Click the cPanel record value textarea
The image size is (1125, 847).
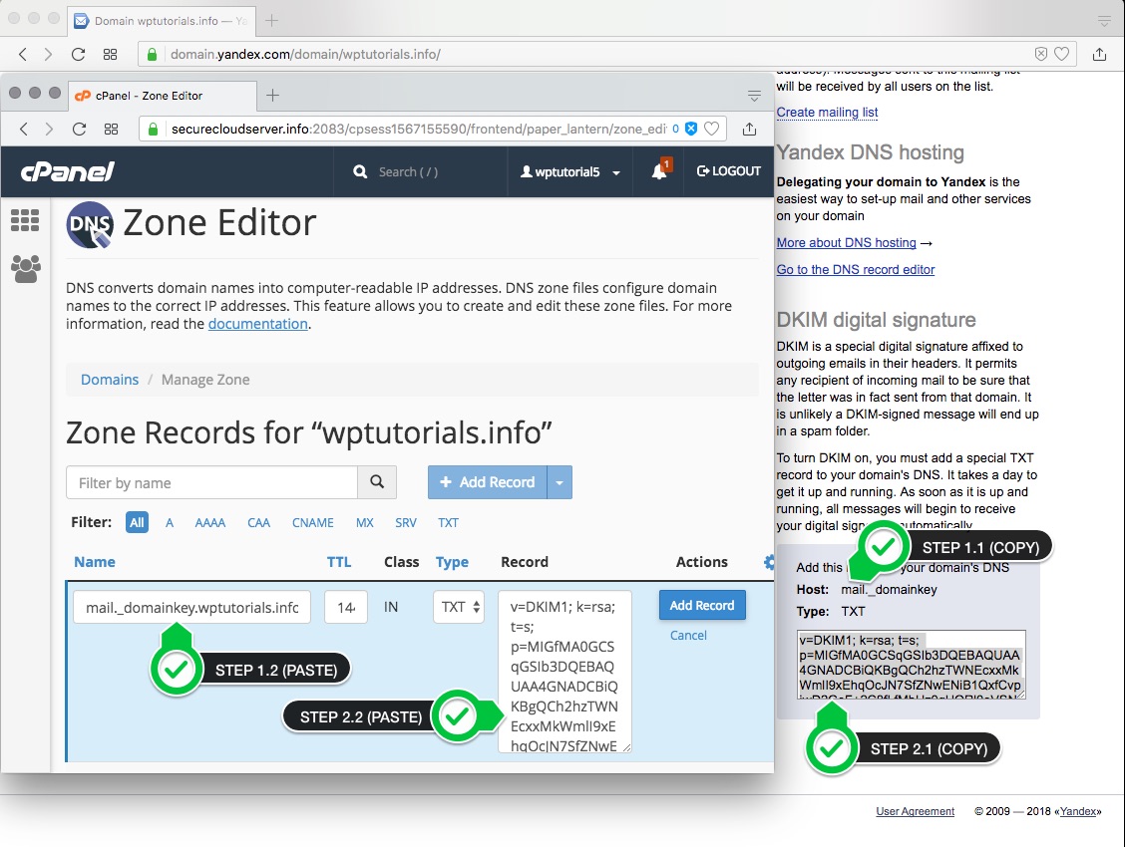[x=564, y=672]
